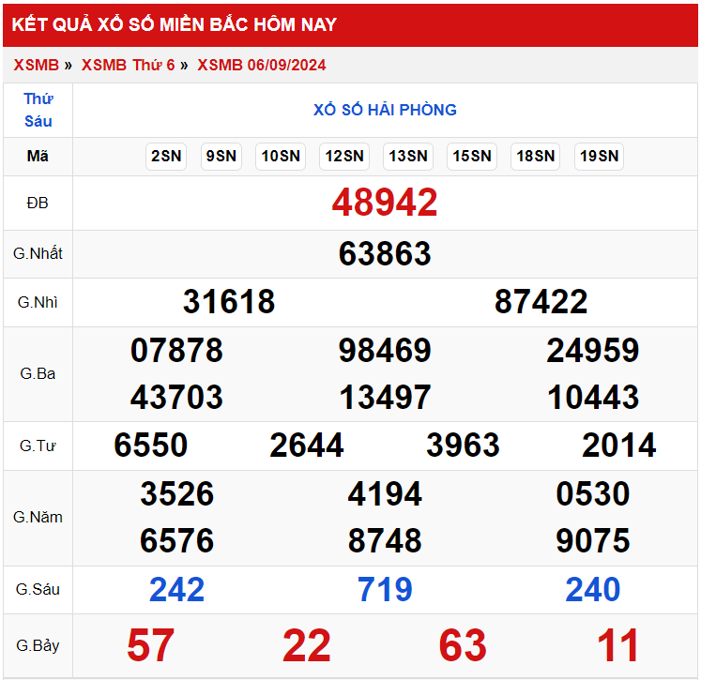Screen dimensions: 701x680
Task: Select the 9SN code badge
Action: coord(221,157)
